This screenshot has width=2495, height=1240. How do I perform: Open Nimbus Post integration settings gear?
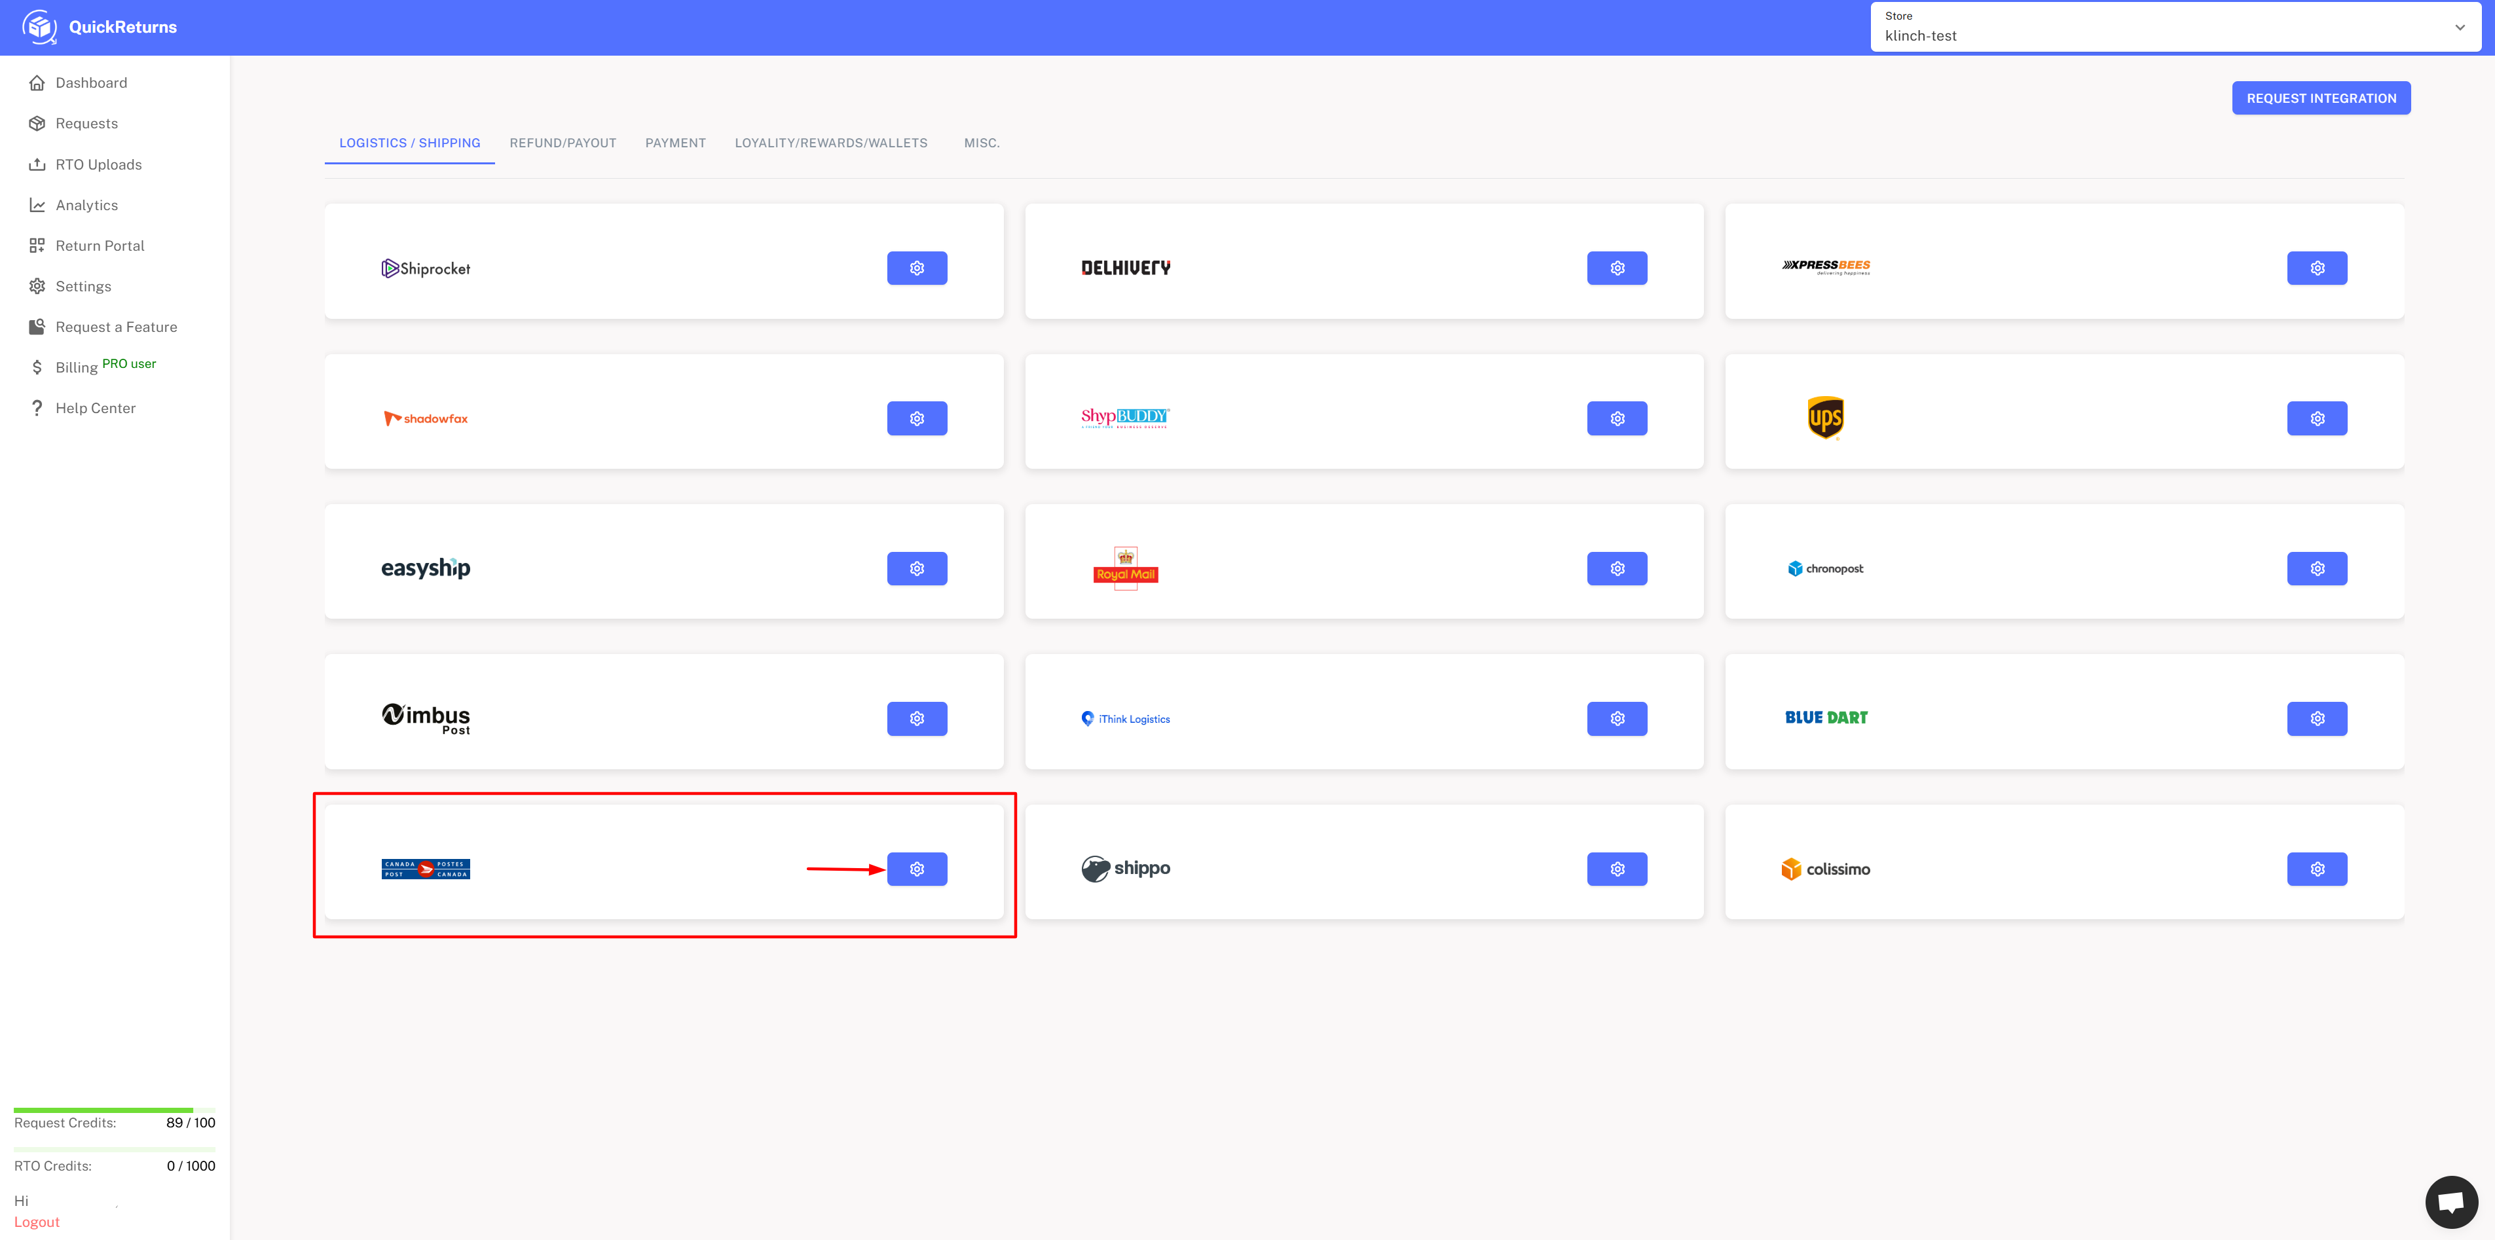click(916, 718)
